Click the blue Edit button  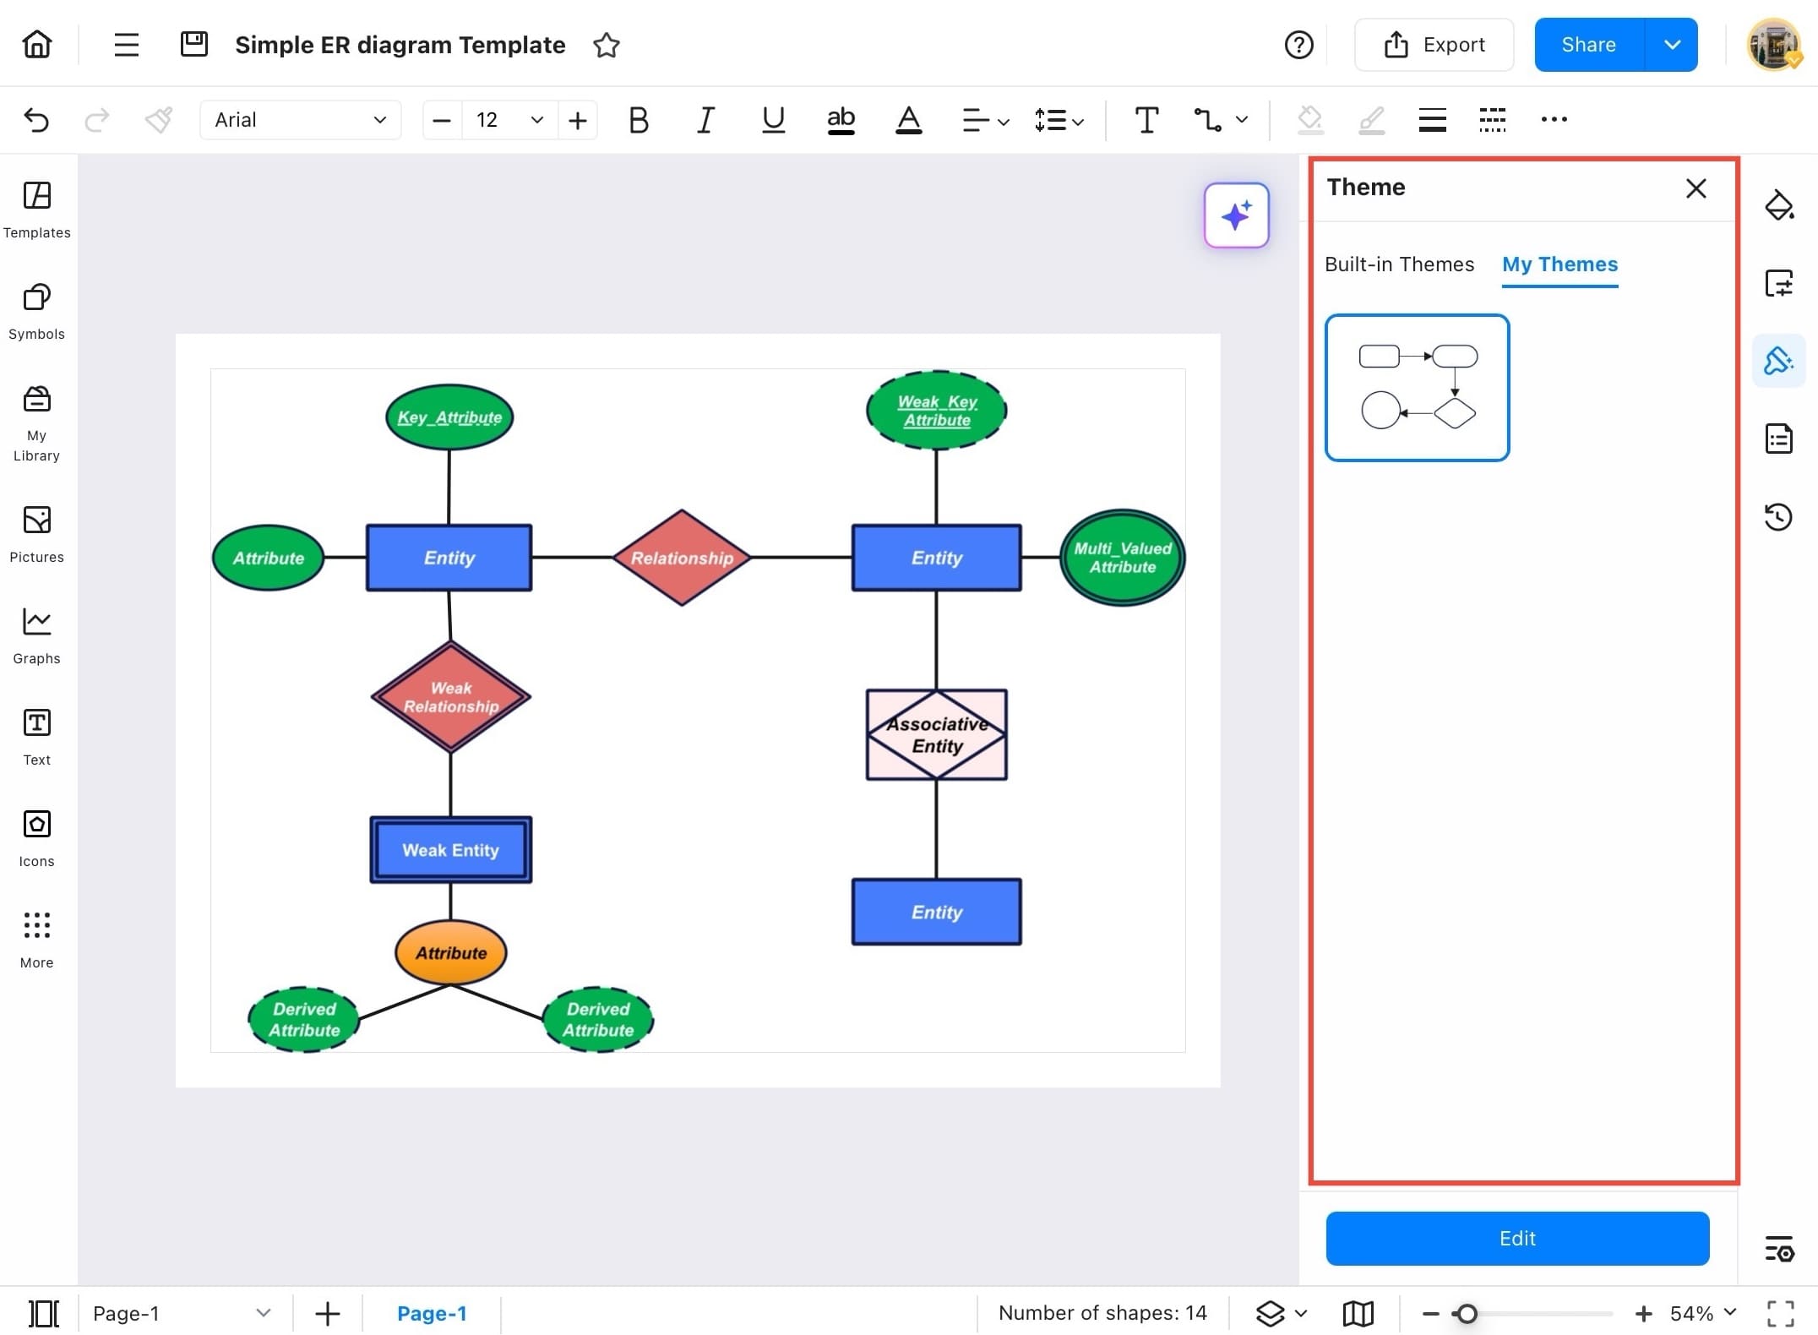pyautogui.click(x=1517, y=1238)
